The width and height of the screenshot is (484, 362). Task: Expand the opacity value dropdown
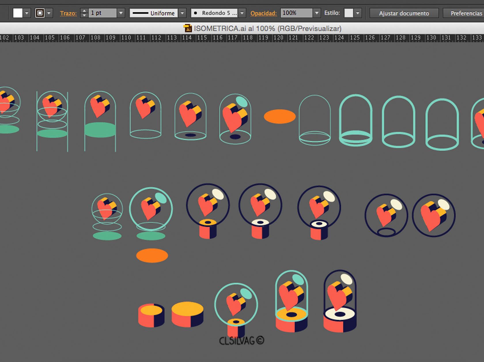pyautogui.click(x=317, y=13)
